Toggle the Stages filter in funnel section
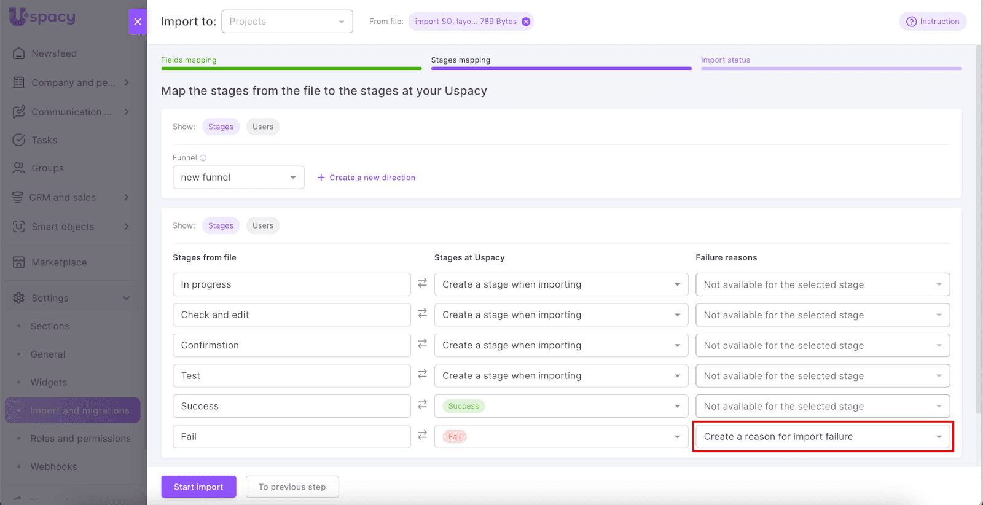 click(x=221, y=127)
